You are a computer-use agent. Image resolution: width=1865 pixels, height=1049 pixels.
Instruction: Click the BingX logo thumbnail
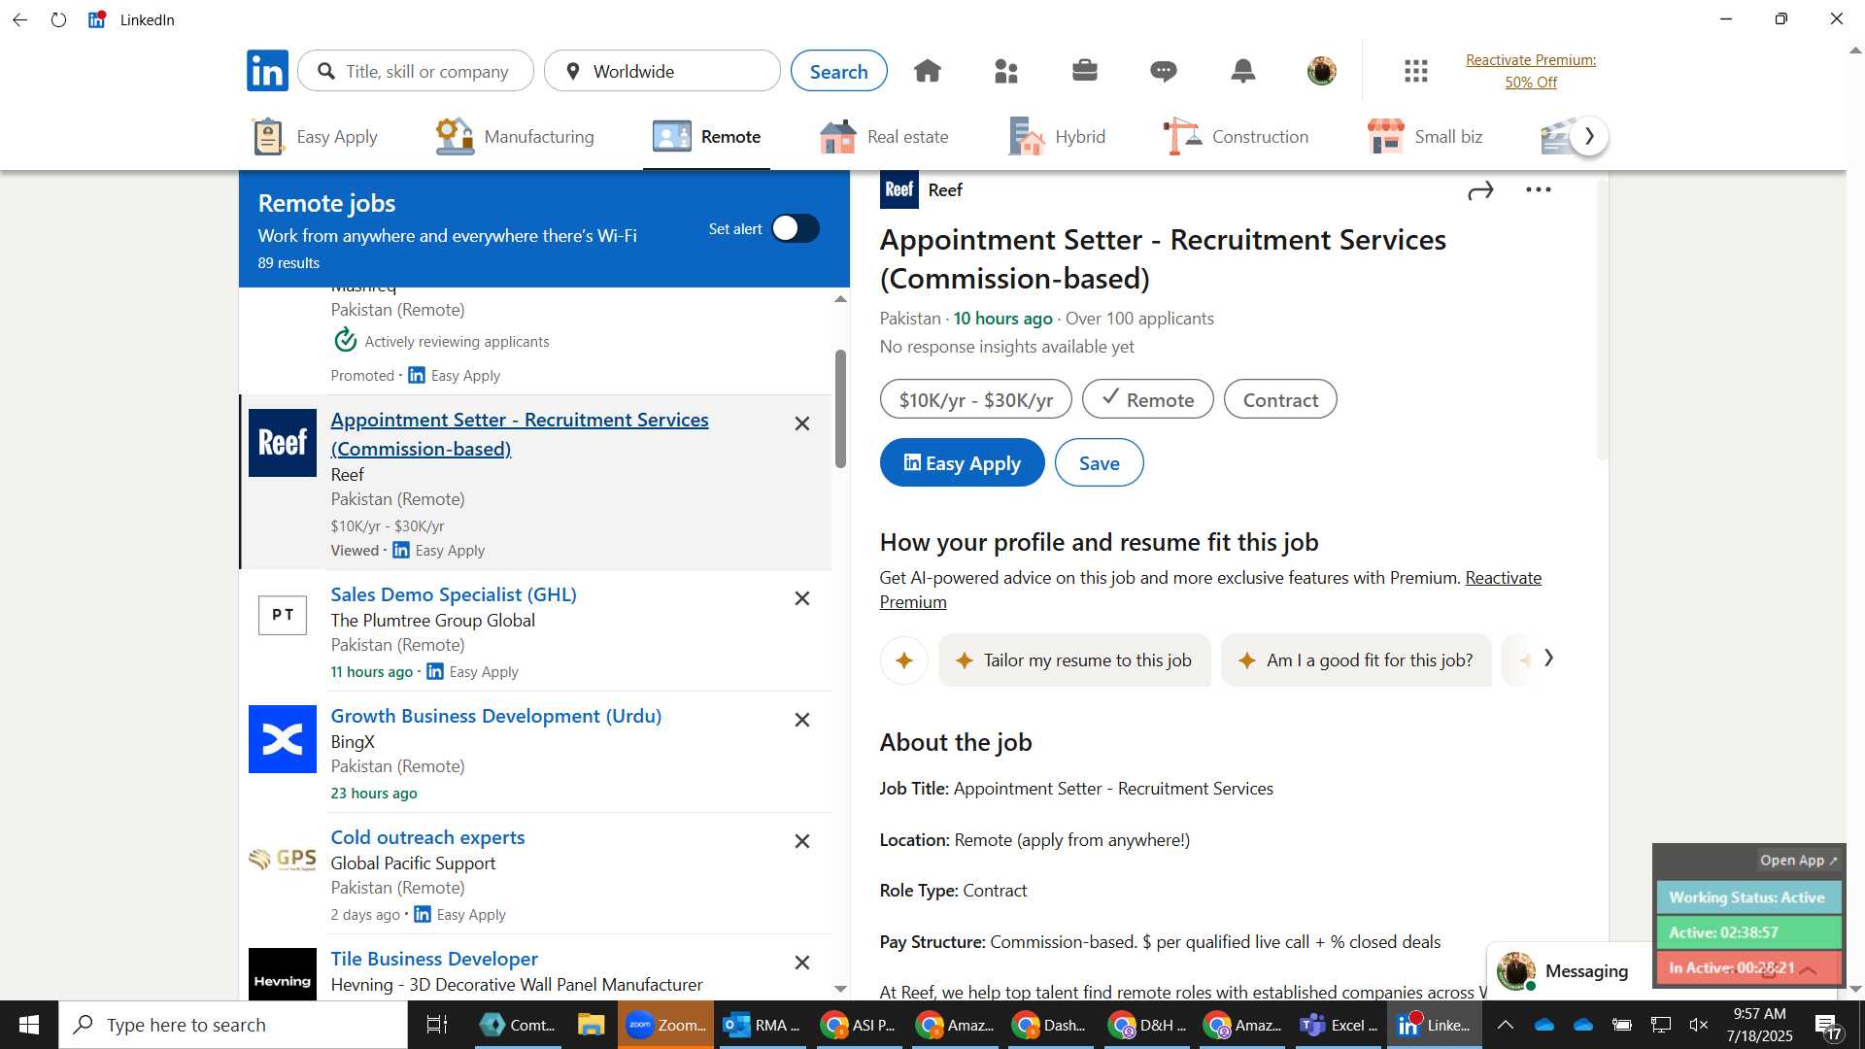(x=283, y=739)
